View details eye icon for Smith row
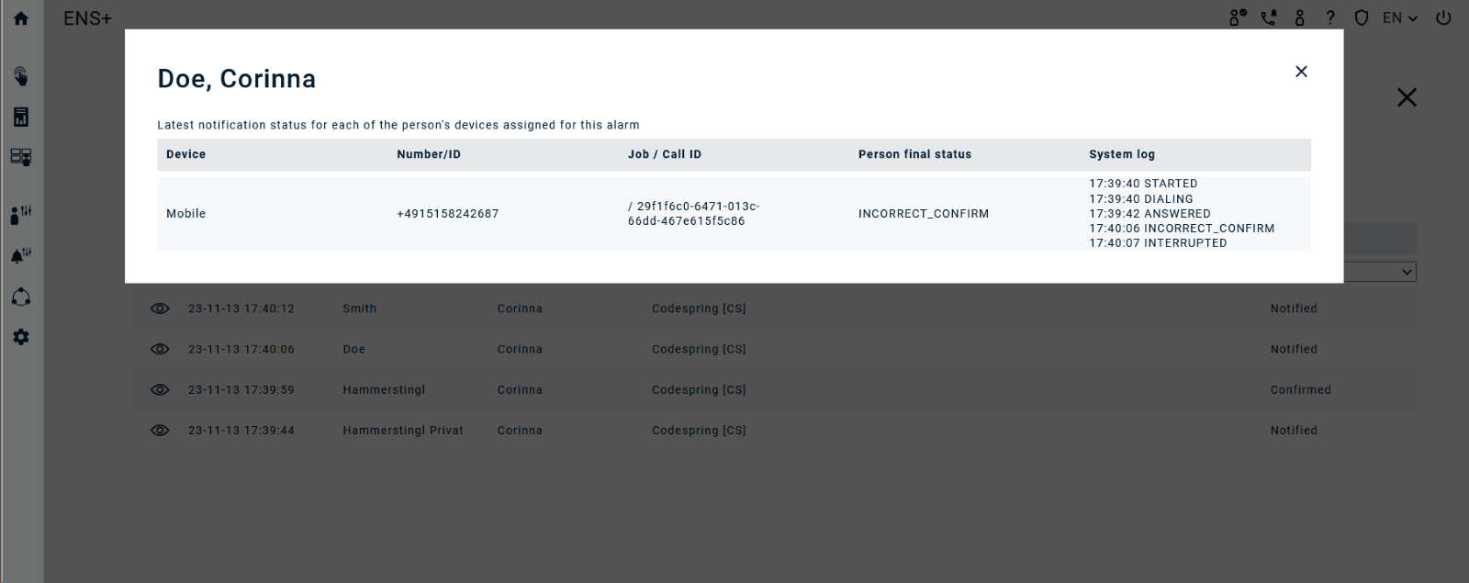This screenshot has width=1469, height=583. 160,308
